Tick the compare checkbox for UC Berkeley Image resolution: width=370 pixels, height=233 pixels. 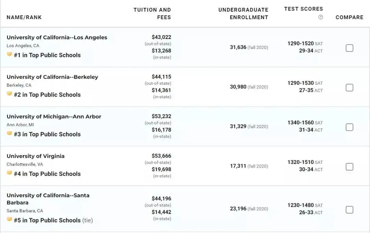tap(349, 88)
